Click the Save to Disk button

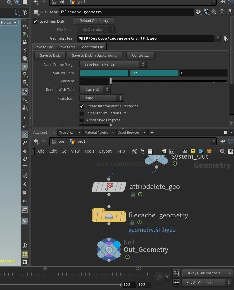coord(50,56)
